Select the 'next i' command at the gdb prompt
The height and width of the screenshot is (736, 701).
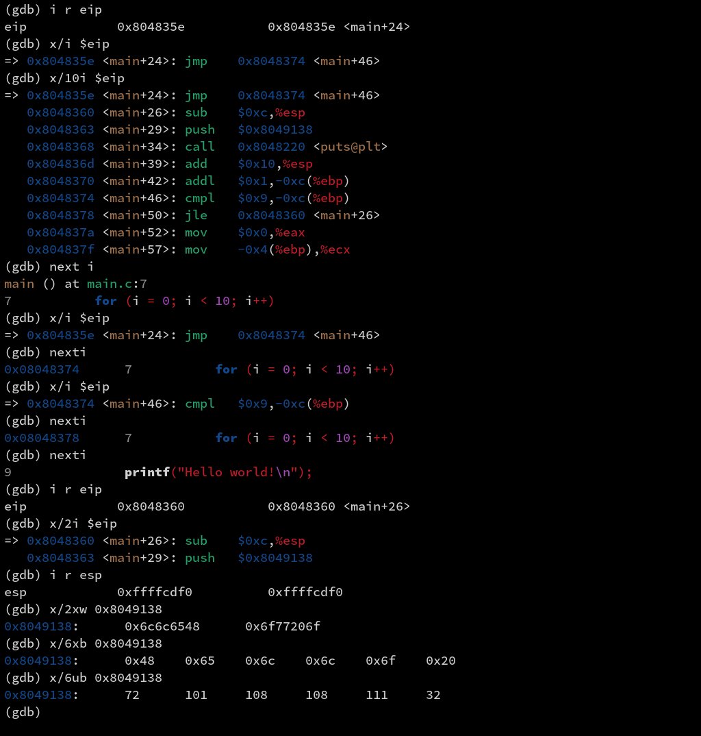coord(71,267)
